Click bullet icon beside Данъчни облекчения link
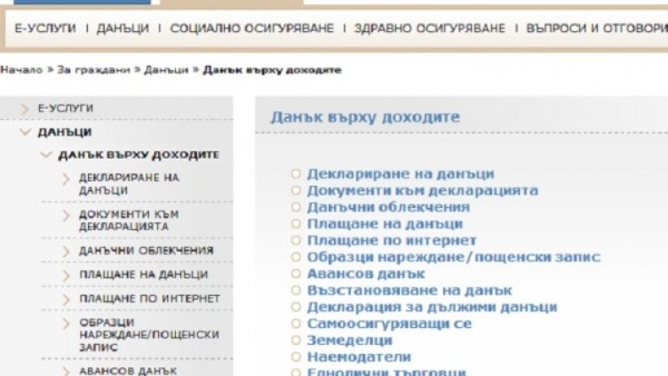The height and width of the screenshot is (376, 668). tap(296, 207)
